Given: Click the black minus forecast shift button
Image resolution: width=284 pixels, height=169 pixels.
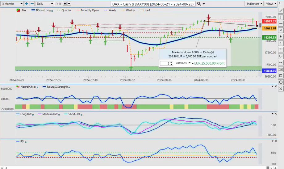Looking at the screenshot, I should [x=69, y=4].
